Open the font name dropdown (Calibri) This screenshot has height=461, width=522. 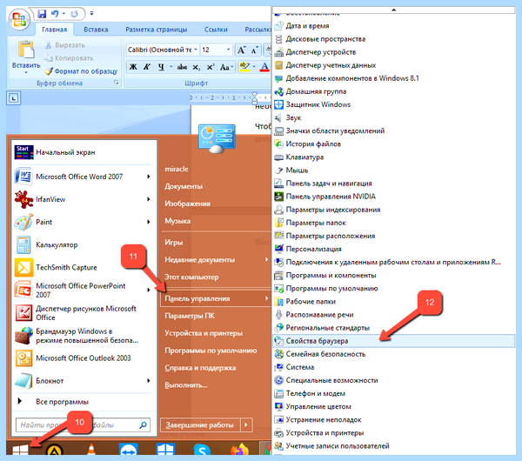[x=196, y=50]
